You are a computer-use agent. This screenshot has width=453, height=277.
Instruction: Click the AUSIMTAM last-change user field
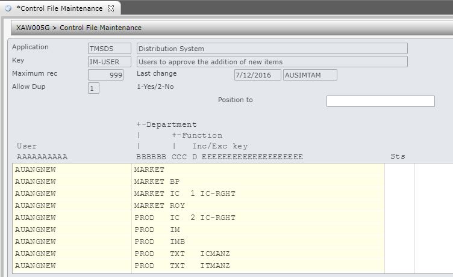pos(310,75)
